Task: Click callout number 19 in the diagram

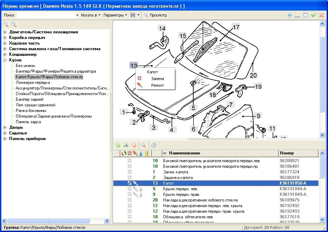Action: point(258,86)
